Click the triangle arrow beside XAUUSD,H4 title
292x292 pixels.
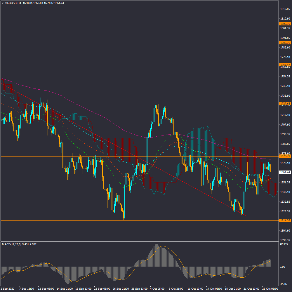tap(3, 3)
